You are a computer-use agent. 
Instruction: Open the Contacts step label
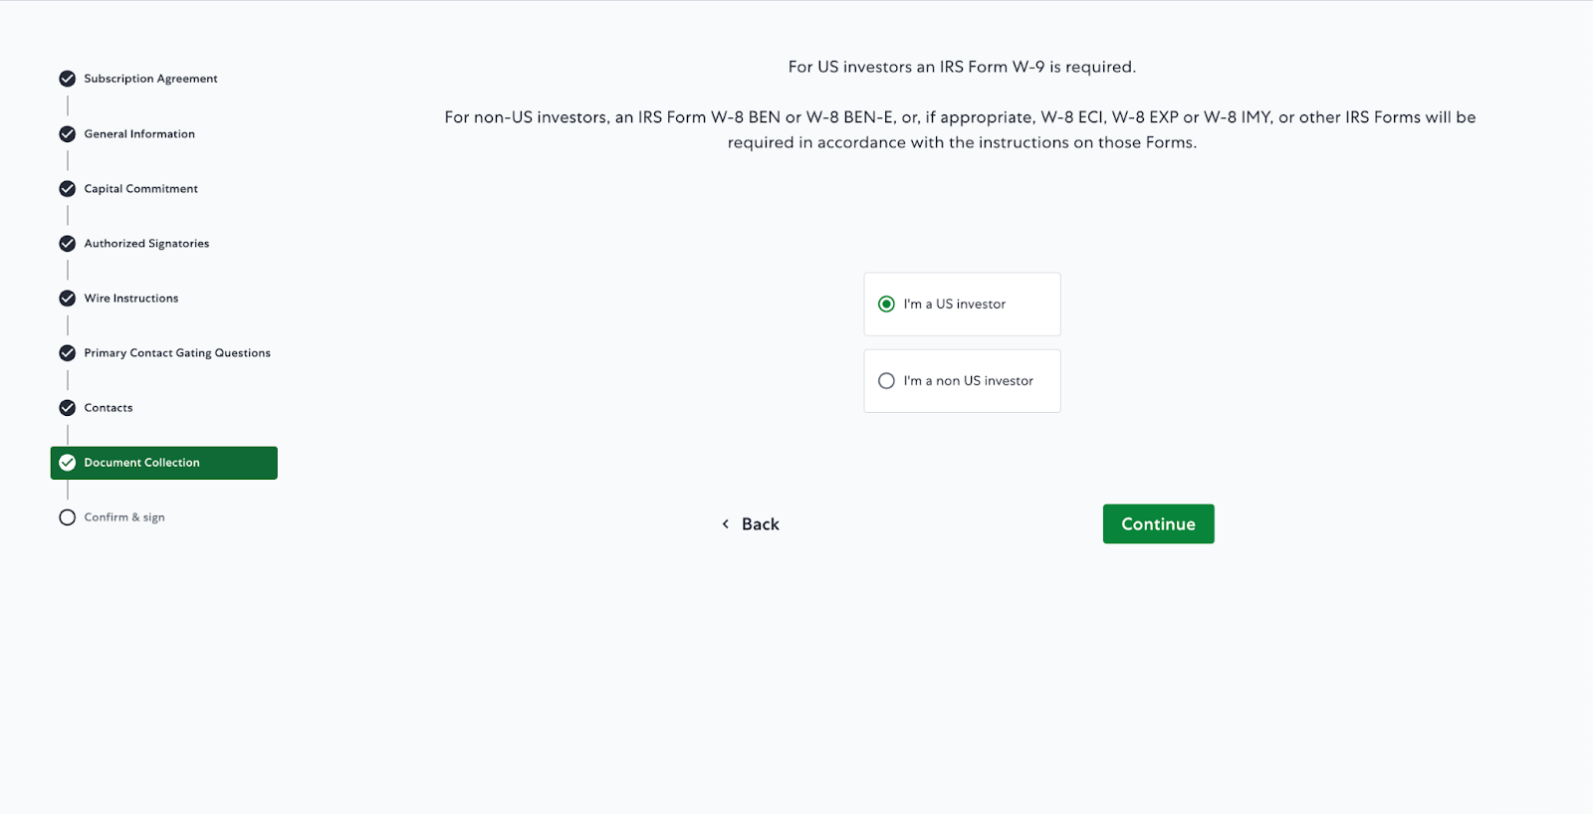pos(109,408)
